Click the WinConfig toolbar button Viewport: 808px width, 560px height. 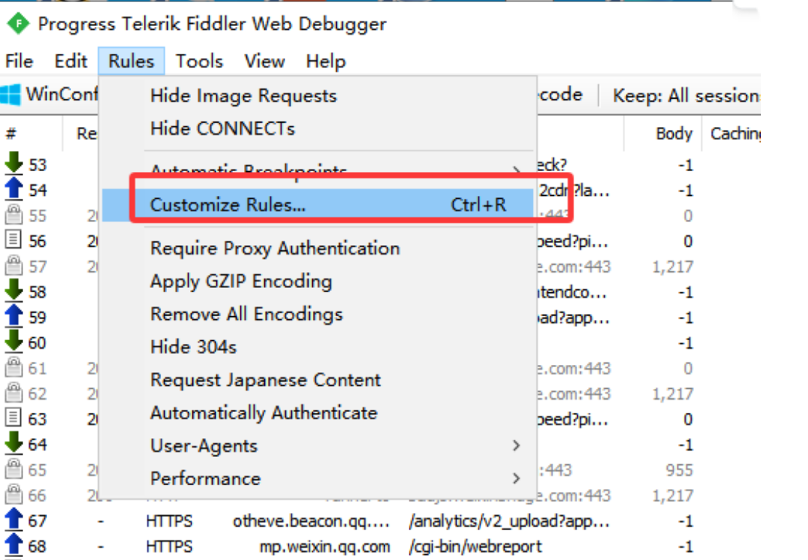(49, 95)
